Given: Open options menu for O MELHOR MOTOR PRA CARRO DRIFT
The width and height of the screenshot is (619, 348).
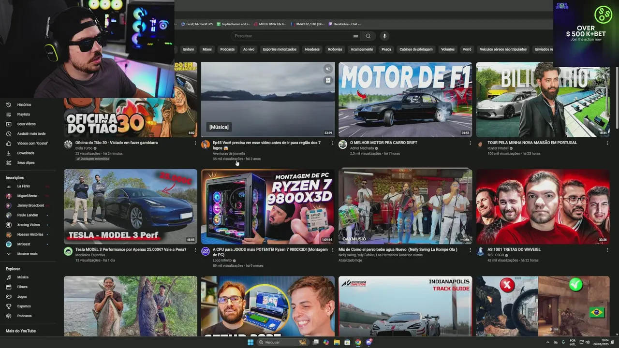Looking at the screenshot, I should [x=470, y=143].
